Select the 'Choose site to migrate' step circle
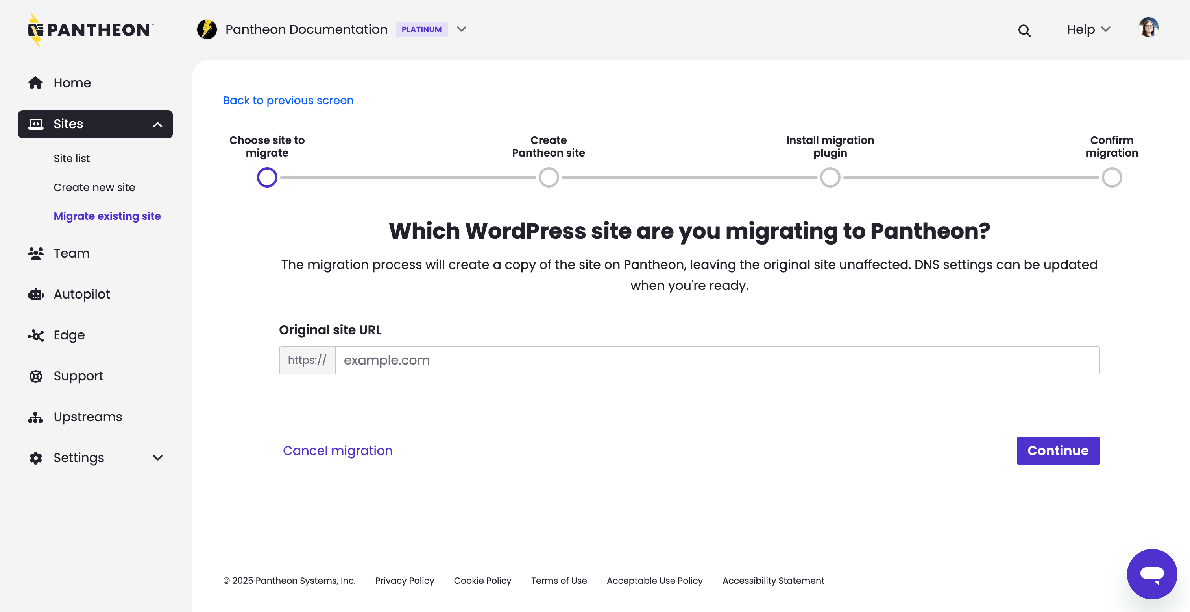Viewport: 1190px width, 612px height. [x=267, y=177]
